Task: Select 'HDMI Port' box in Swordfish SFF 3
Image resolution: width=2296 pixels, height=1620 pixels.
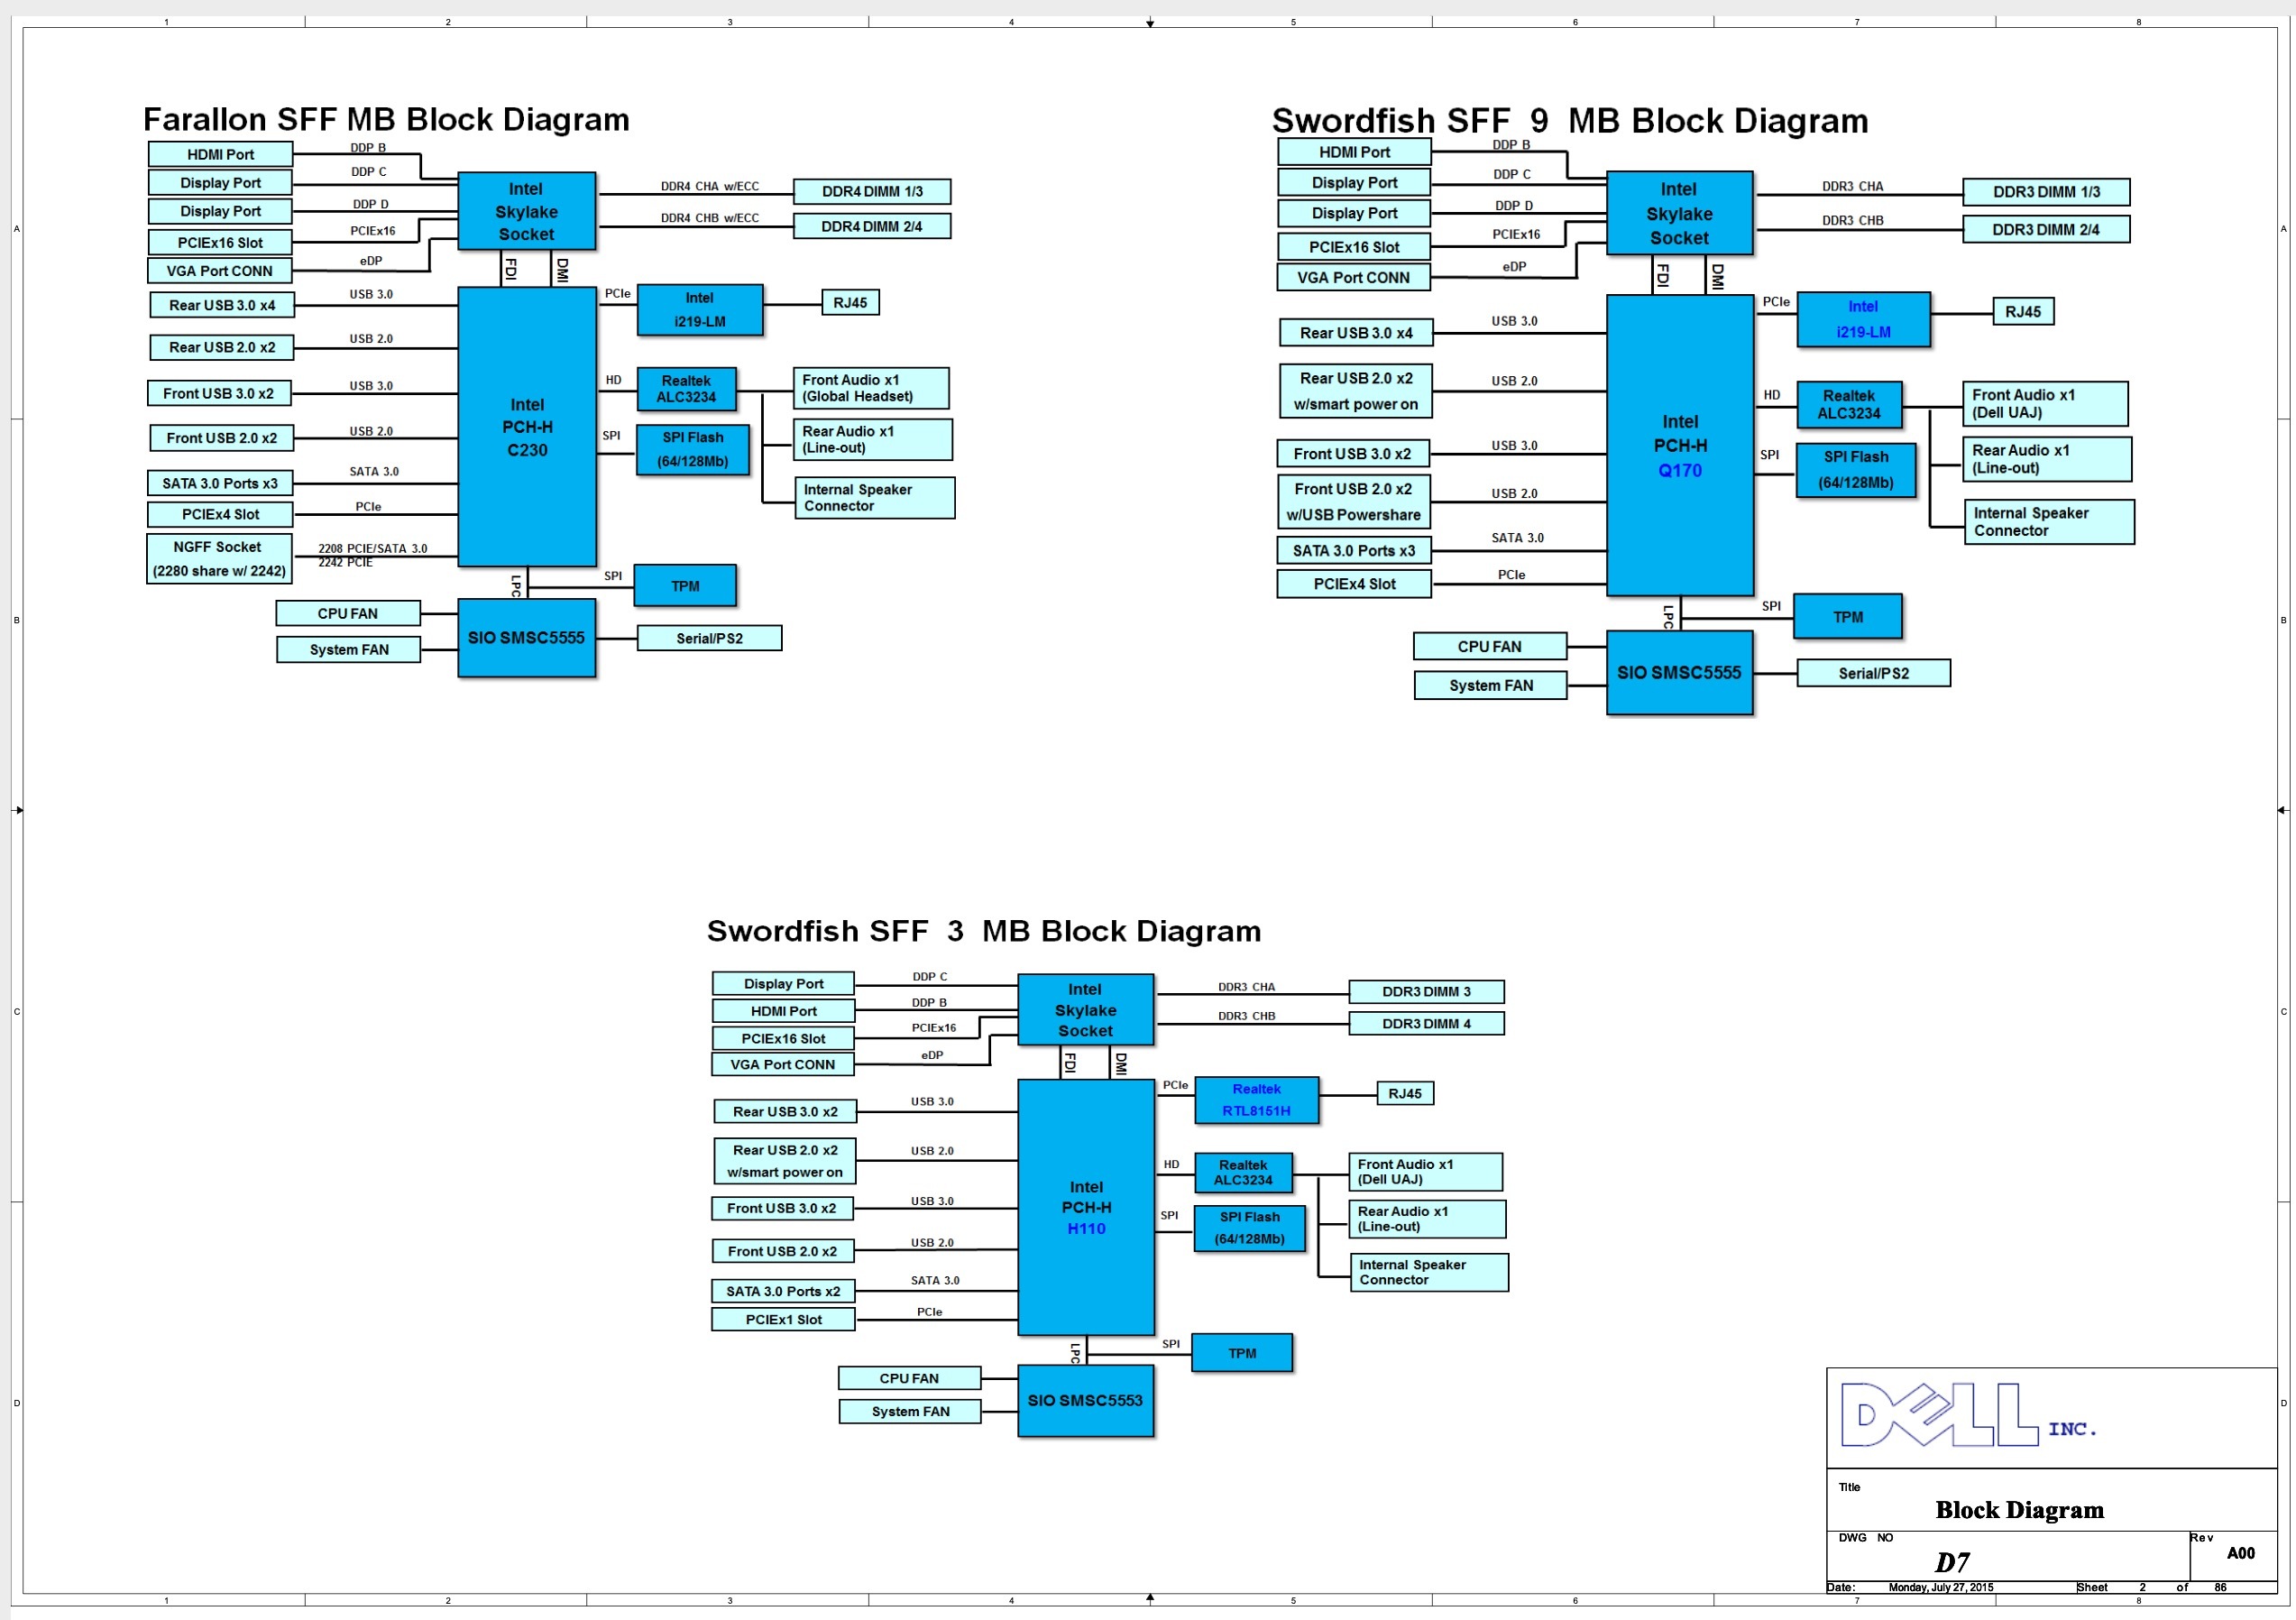Action: 783,1011
